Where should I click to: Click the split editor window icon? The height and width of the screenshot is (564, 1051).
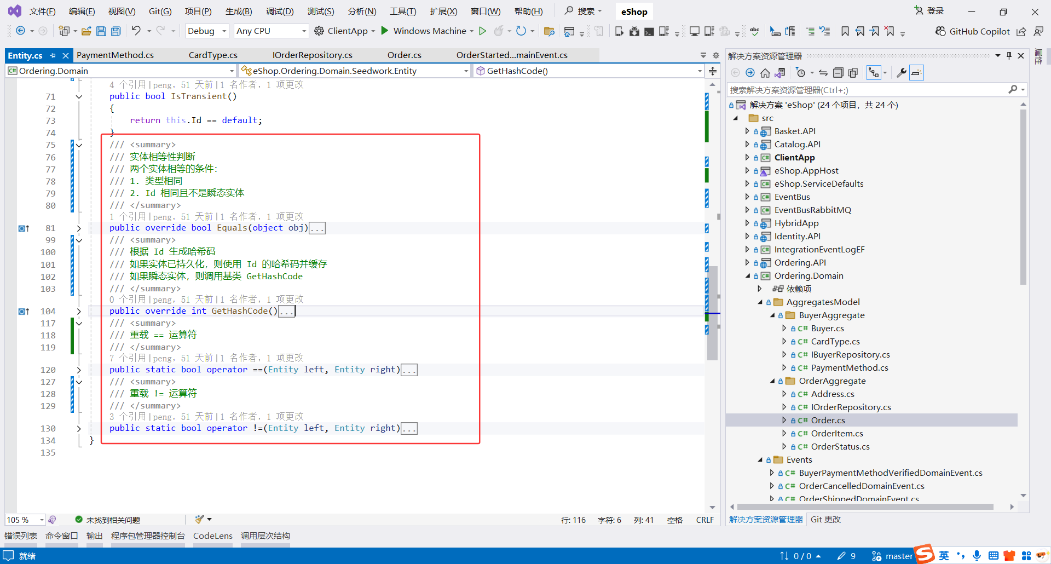tap(713, 71)
